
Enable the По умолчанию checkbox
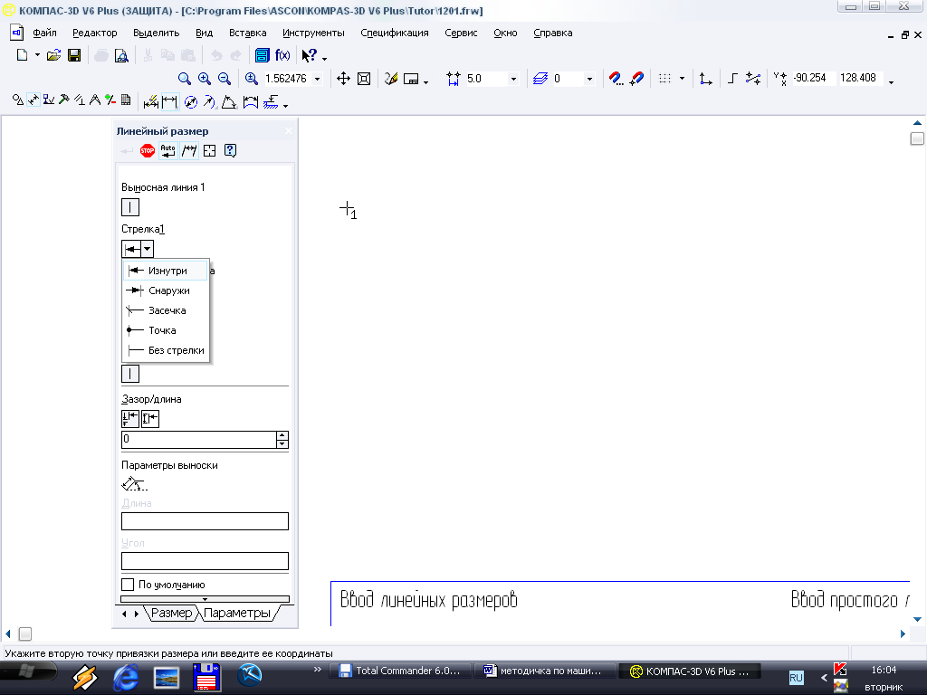(128, 585)
